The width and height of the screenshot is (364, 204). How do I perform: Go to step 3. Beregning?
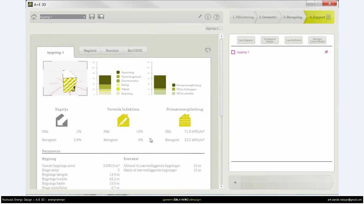tap(293, 17)
